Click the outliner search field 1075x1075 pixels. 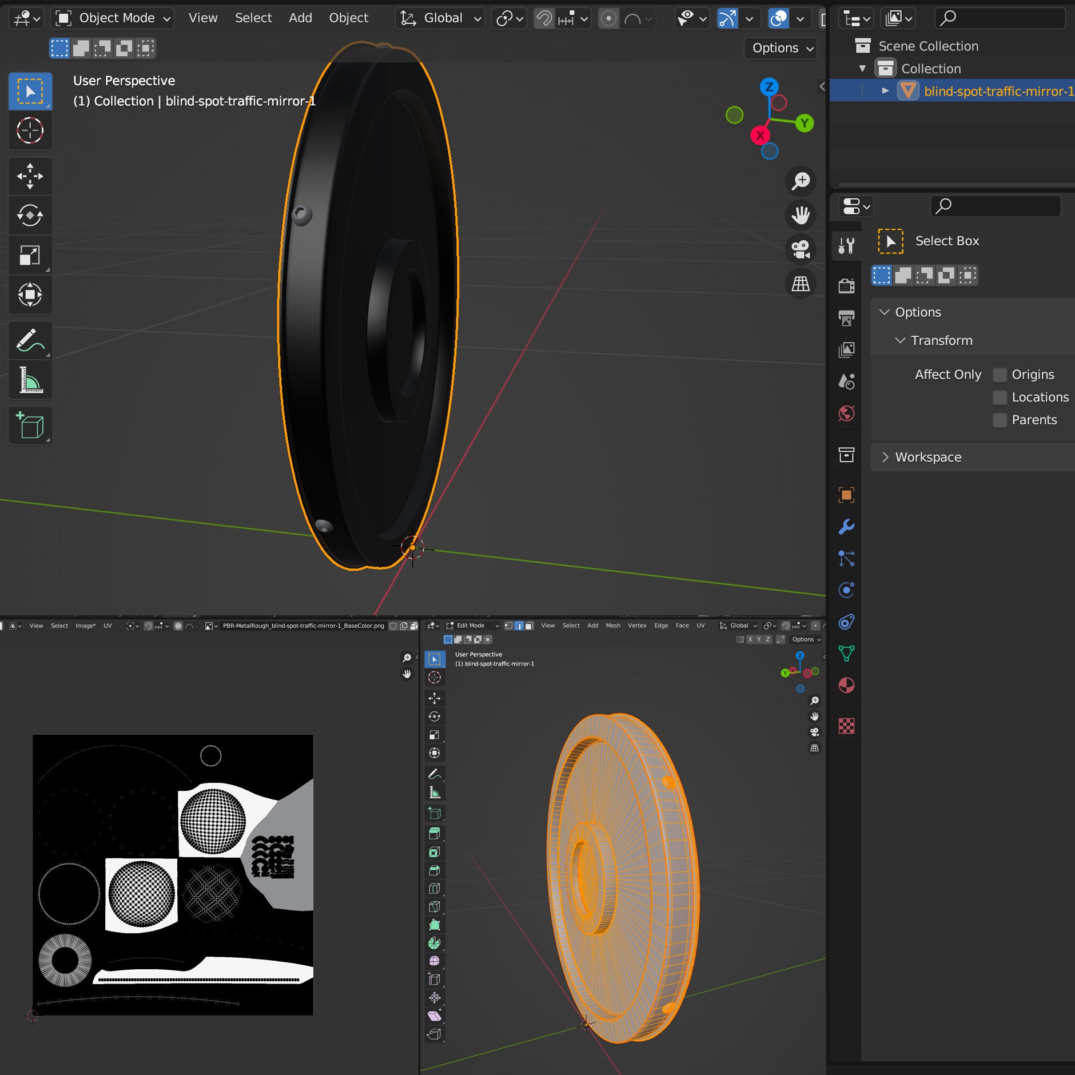pyautogui.click(x=1000, y=18)
